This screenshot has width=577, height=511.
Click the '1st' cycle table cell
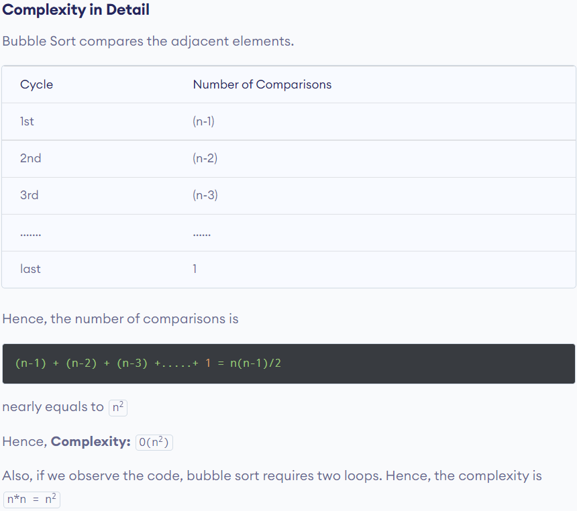tap(27, 121)
